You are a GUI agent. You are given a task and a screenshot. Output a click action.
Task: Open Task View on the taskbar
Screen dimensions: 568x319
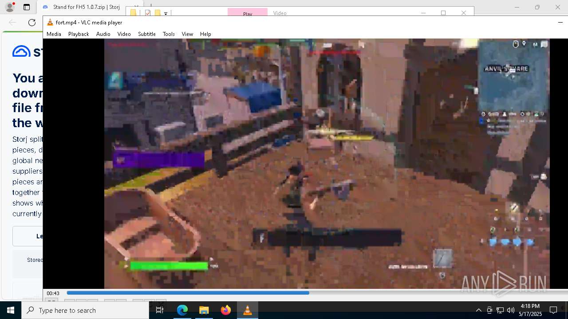160,310
